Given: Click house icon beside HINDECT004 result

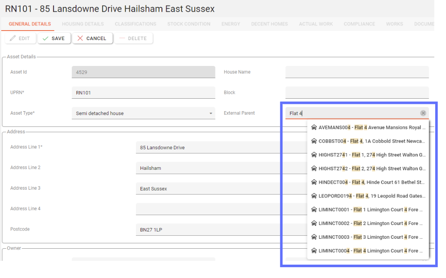Looking at the screenshot, I should (x=314, y=182).
